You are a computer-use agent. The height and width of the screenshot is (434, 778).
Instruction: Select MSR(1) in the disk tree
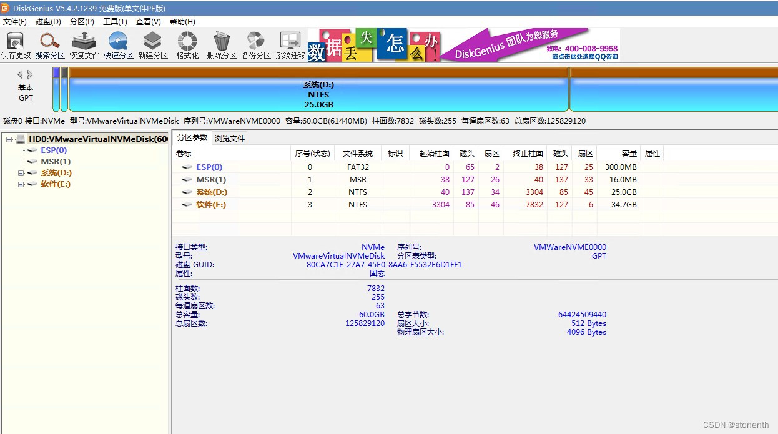point(56,162)
